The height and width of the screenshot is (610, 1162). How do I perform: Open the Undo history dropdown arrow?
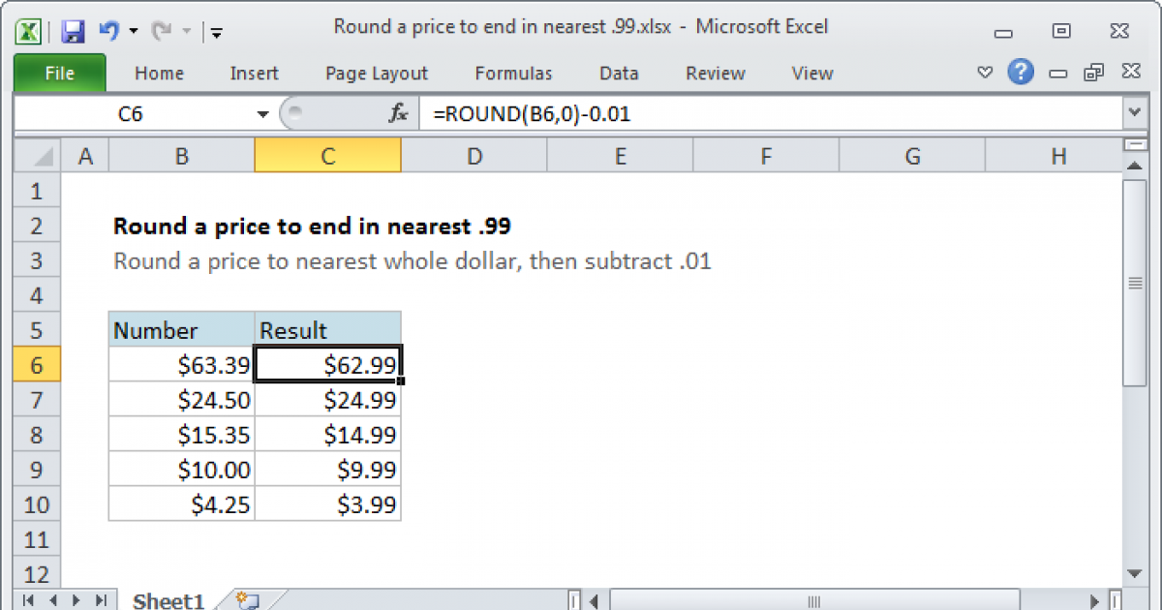[133, 32]
